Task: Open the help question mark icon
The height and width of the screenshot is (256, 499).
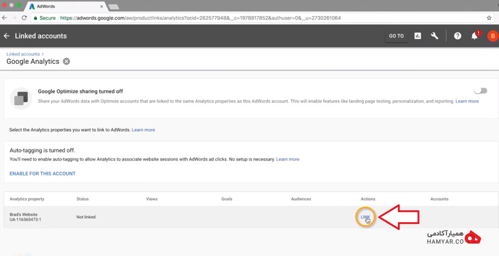Action: coord(457,36)
